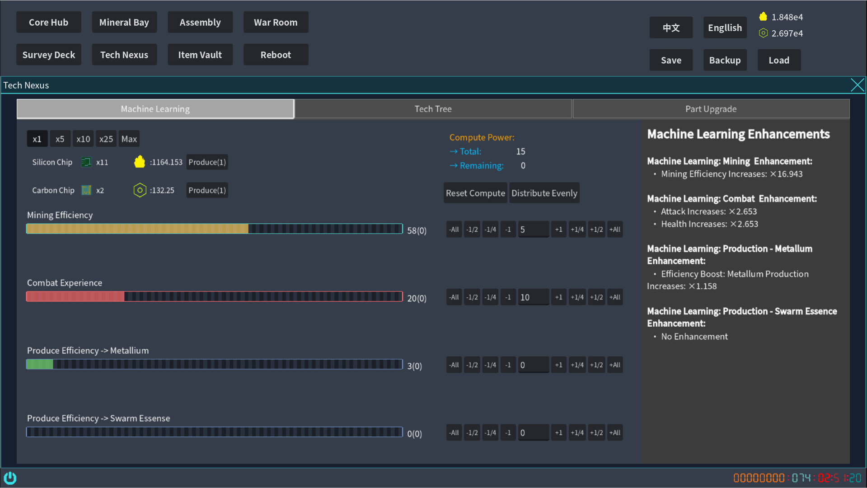Click Distribute Evenly

(x=544, y=193)
